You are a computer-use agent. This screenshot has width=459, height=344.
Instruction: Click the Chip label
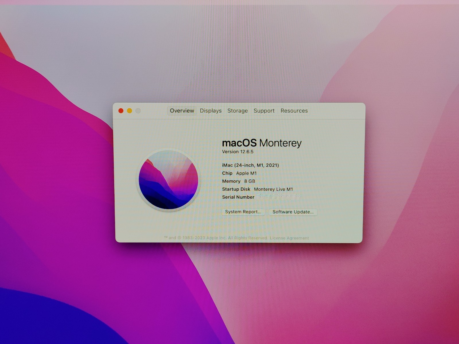pyautogui.click(x=227, y=173)
